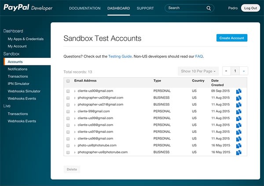Open IPN Simulator in sidebar
The width and height of the screenshot is (264, 186).
(x=18, y=84)
